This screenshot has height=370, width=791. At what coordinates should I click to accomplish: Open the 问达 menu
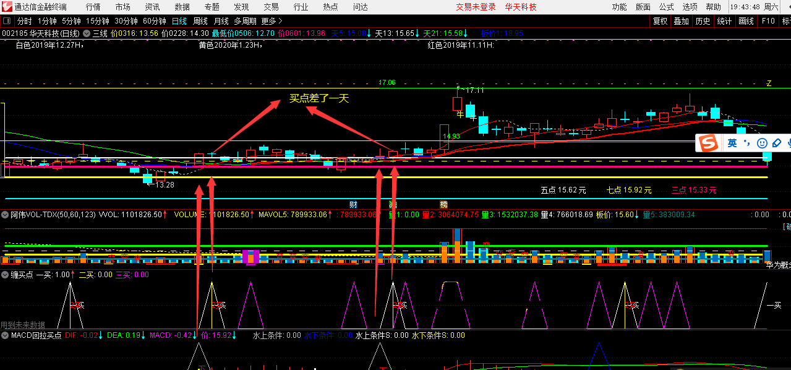pyautogui.click(x=360, y=7)
